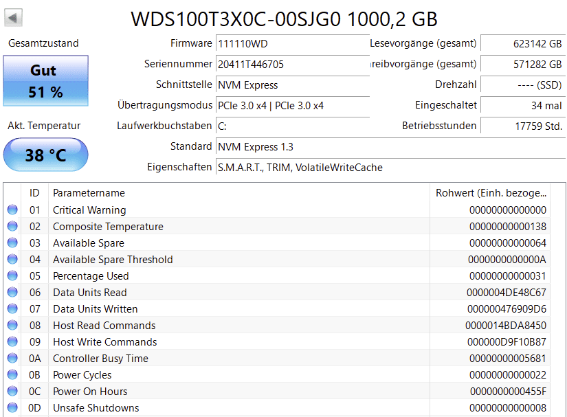Click the Laufwerkbuchstaben field showing C:
The height and width of the screenshot is (417, 567).
click(292, 126)
